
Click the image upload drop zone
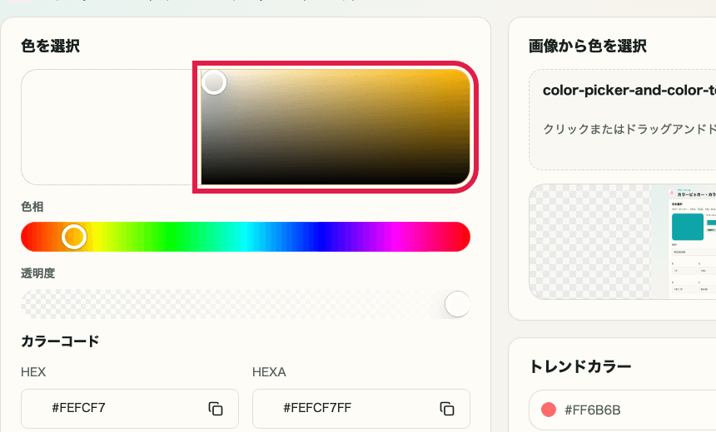pos(623,119)
